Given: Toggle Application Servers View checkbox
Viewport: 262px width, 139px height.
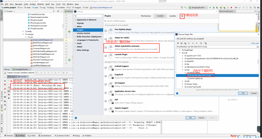Looking at the screenshot, I should (106, 93).
